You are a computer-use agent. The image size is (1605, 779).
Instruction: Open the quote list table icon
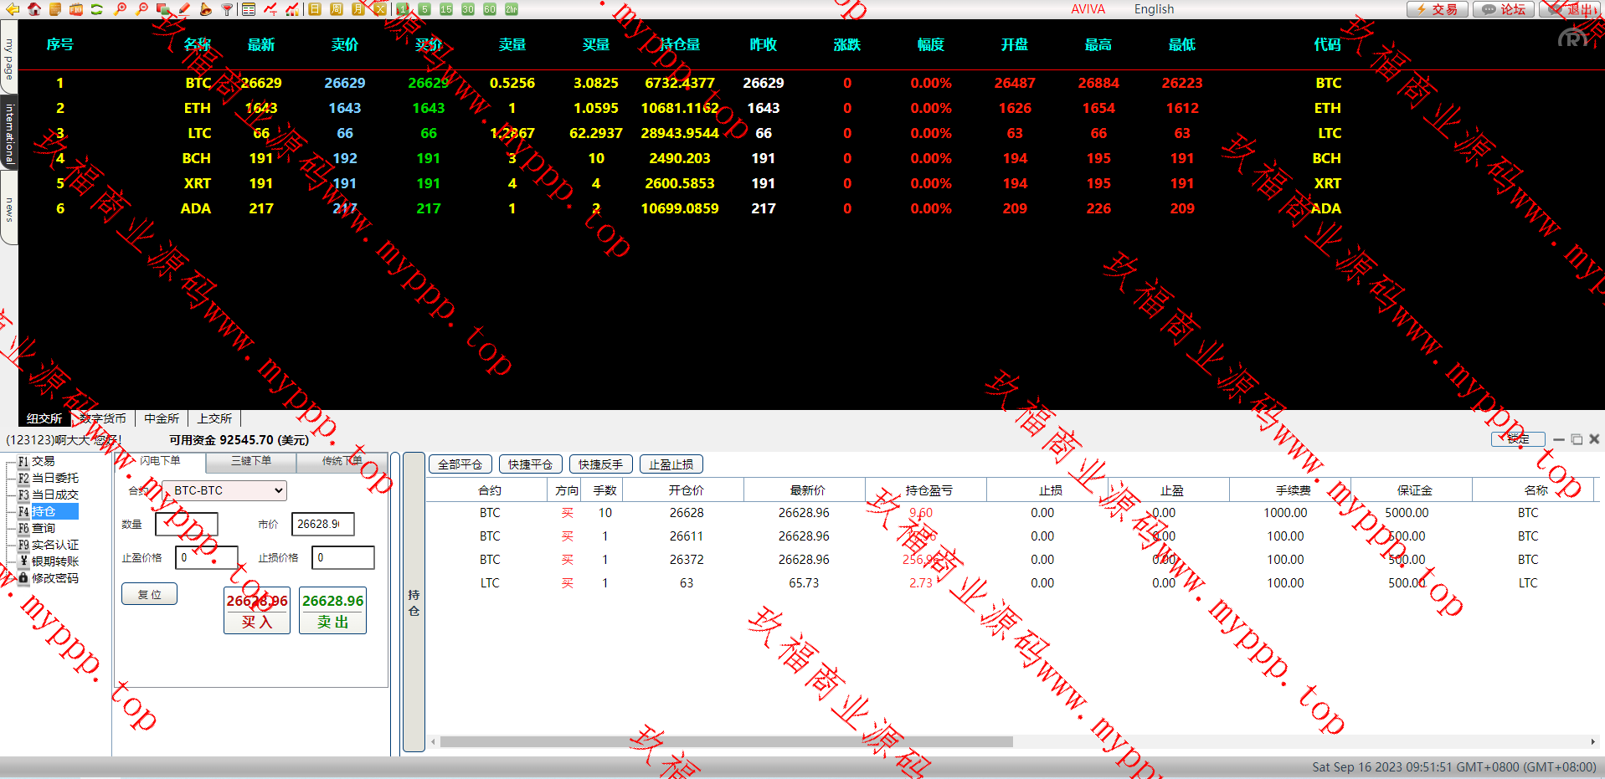(249, 9)
